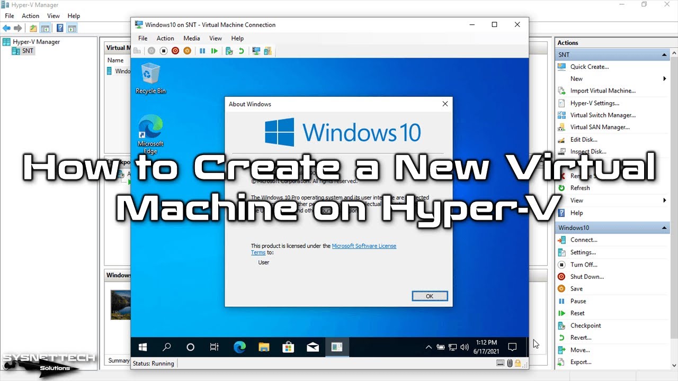The height and width of the screenshot is (381, 678).
Task: Click the Up One Level folder icon
Action: tap(33, 28)
